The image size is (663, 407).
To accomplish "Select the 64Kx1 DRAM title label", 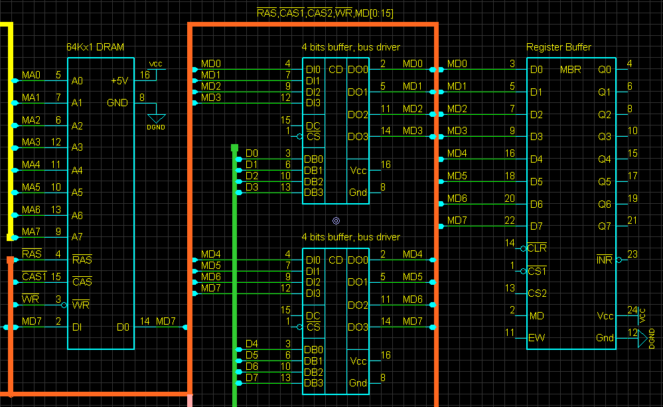I will coord(95,47).
